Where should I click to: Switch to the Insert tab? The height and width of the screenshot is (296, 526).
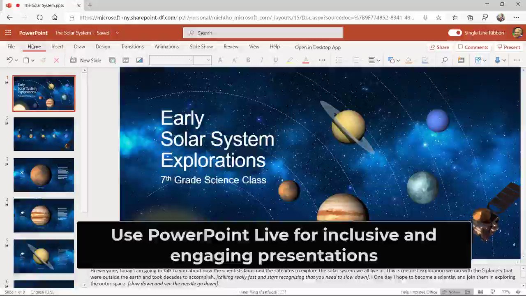tap(57, 47)
